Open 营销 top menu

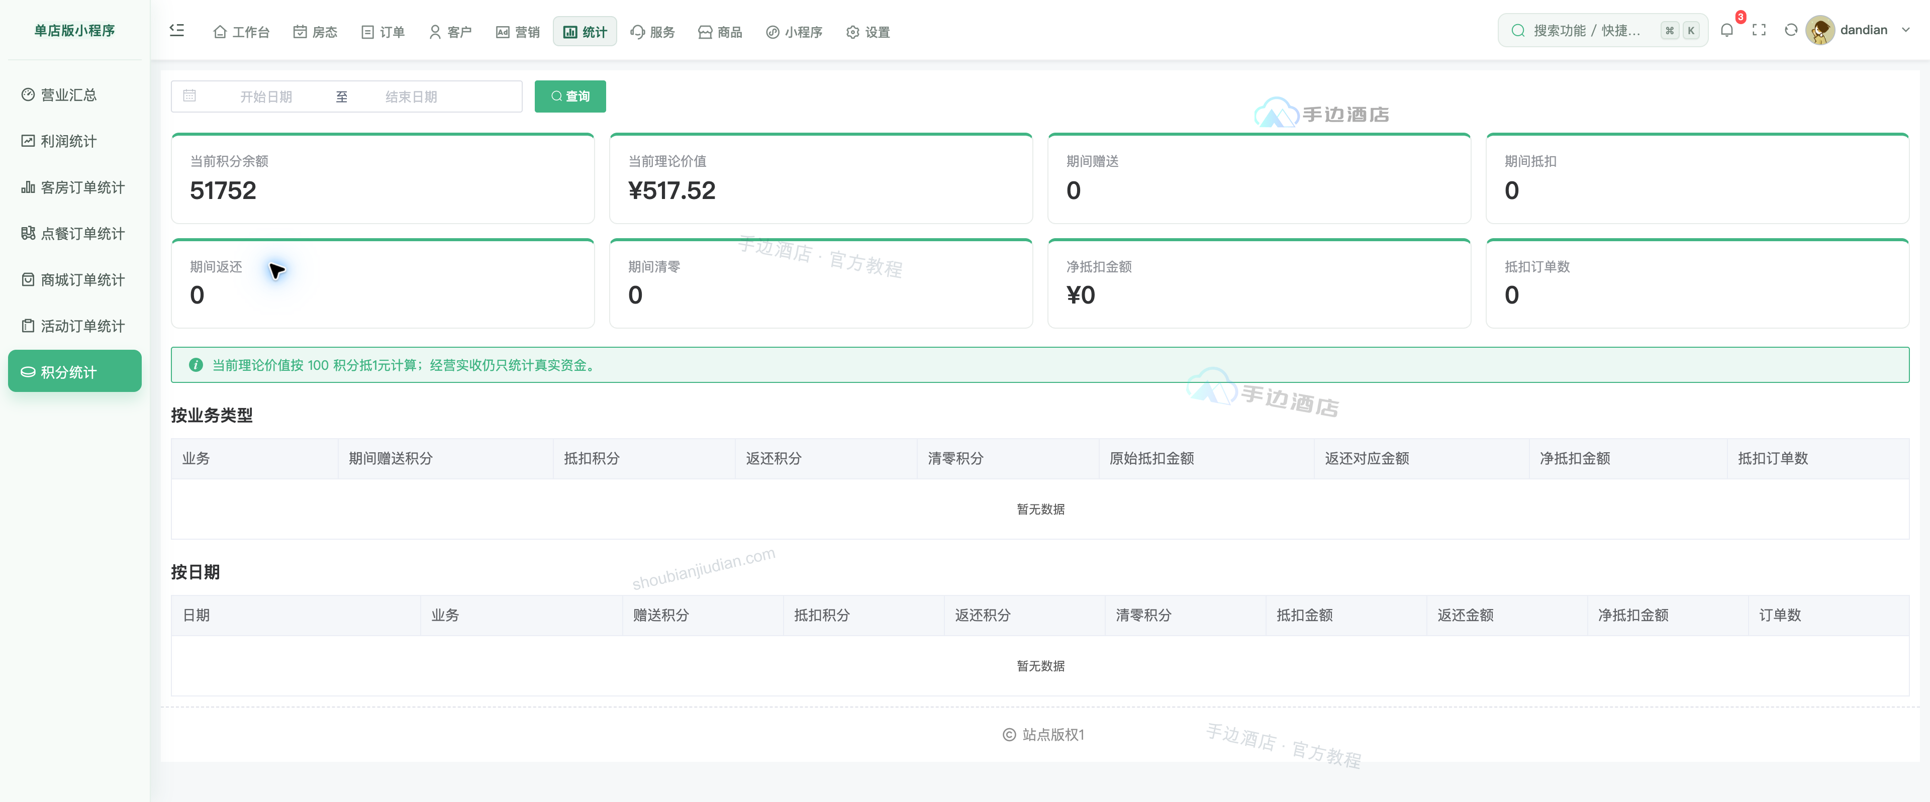[x=518, y=32]
